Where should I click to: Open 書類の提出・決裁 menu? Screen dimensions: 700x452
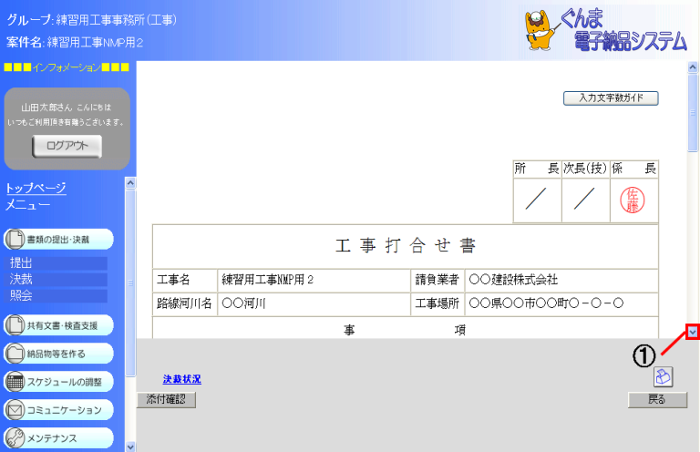[x=58, y=240]
